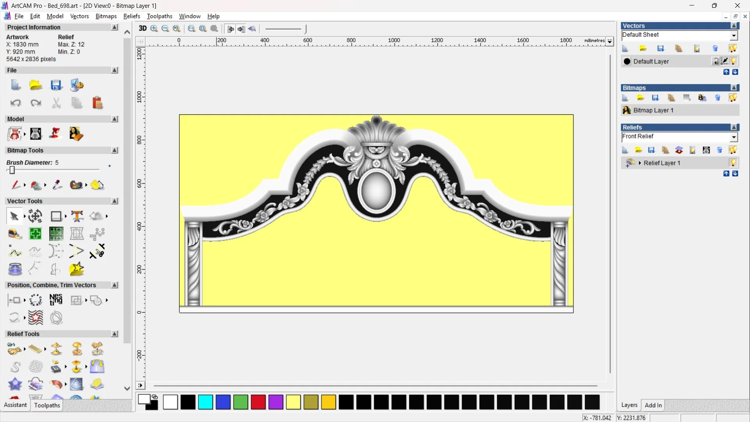Screen dimensions: 750x422
Task: Open the Add In tab
Action: coord(653,405)
